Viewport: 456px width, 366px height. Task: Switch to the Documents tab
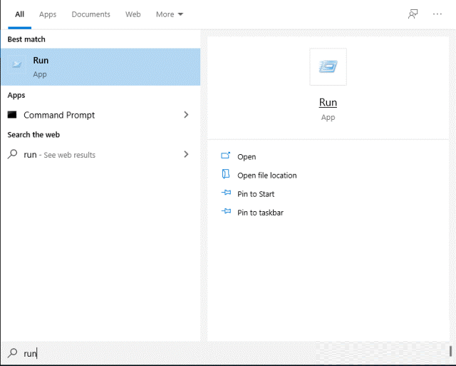click(90, 14)
